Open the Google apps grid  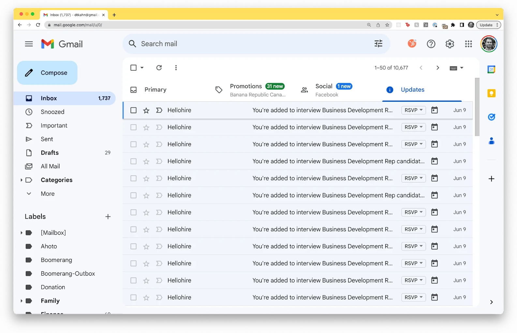pos(468,44)
